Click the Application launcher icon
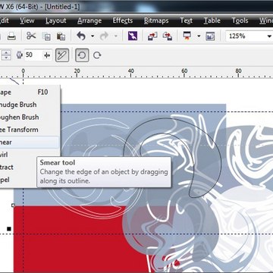This screenshot has width=273, height=273. coord(187,36)
